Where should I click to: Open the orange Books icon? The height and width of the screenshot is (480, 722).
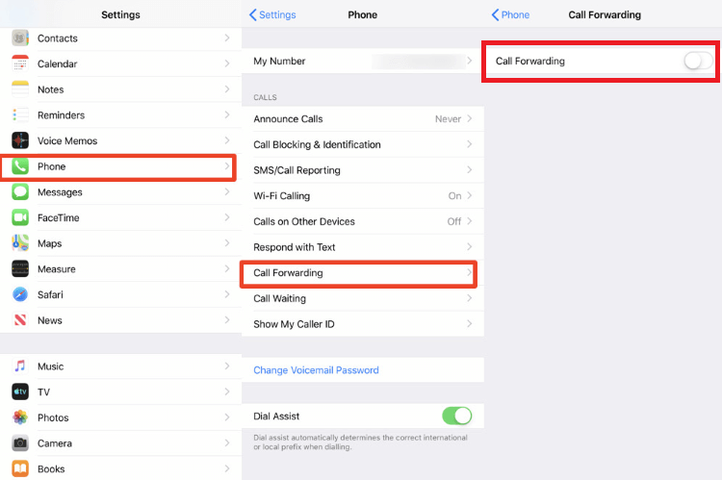20,468
